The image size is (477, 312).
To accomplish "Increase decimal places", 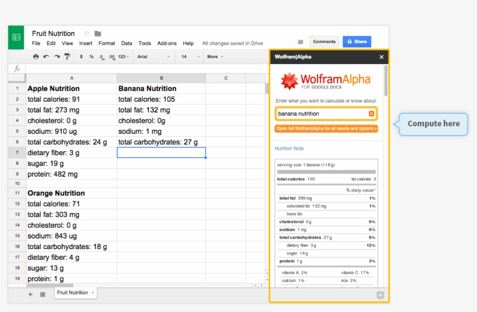I will pos(112,57).
